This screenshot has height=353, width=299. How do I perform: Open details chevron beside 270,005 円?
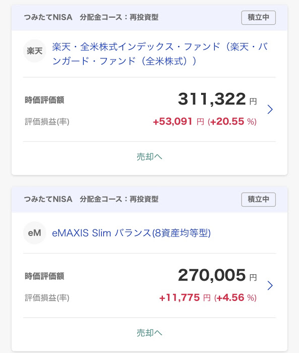[x=270, y=285]
